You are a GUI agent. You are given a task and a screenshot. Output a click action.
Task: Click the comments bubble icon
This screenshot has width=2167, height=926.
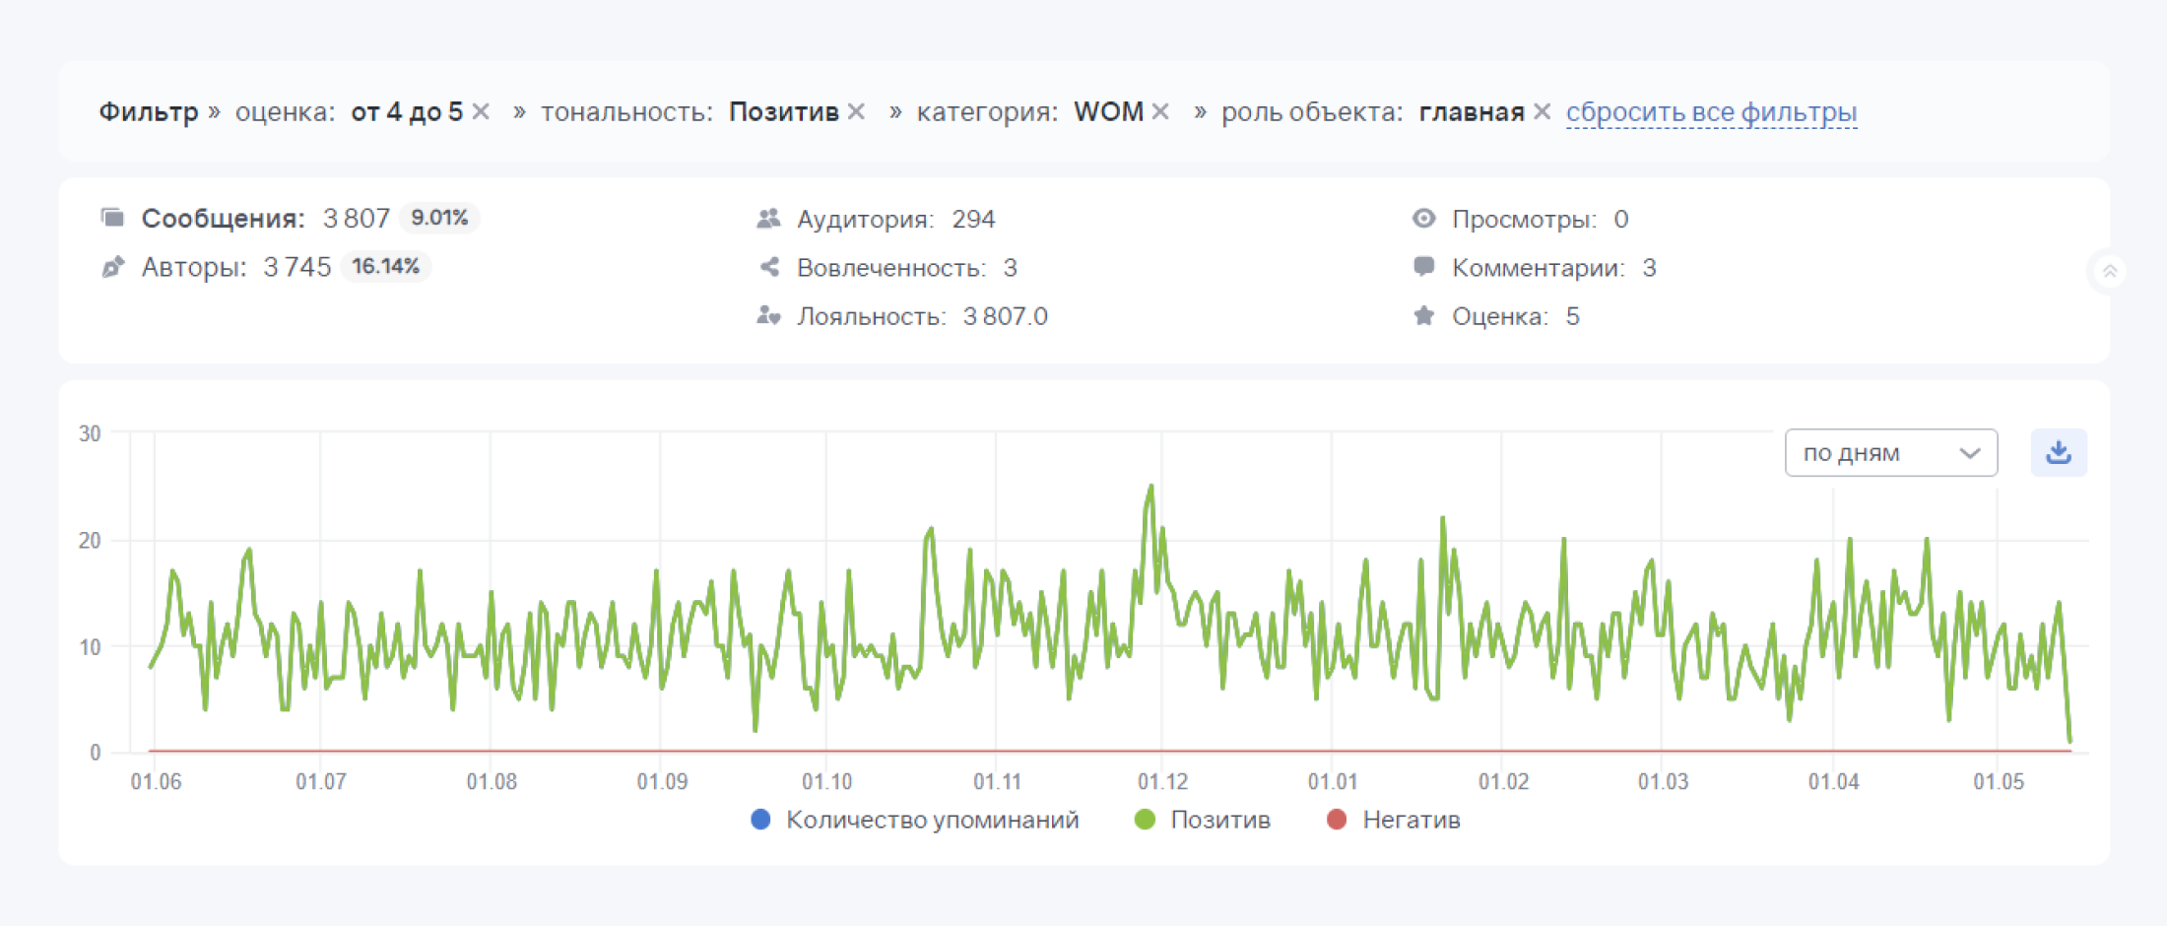1423,267
